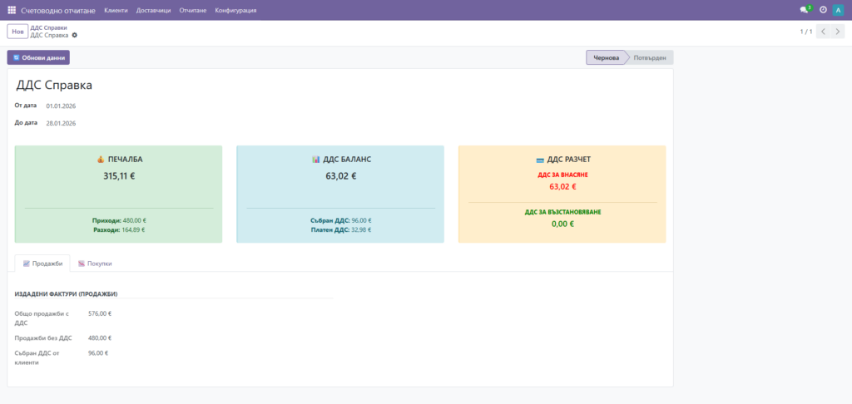The image size is (852, 404).
Task: Open the apps grid menu icon
Action: click(12, 10)
